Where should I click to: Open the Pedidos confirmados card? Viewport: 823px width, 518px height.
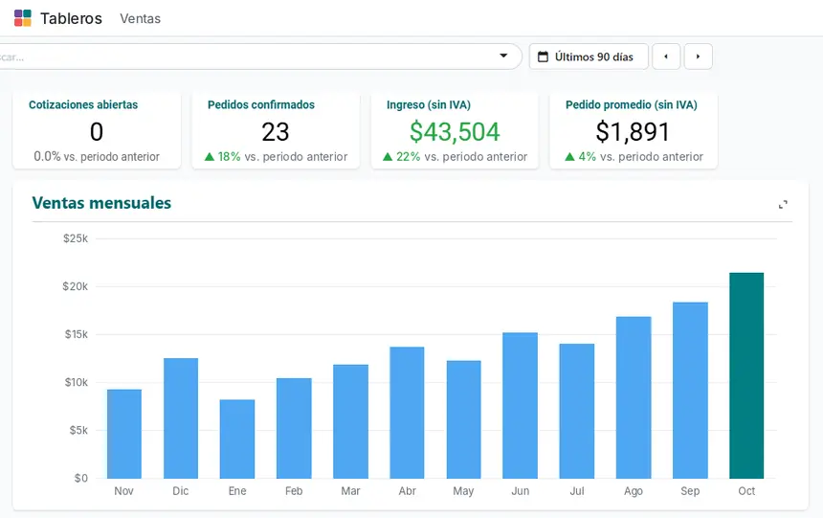pos(276,130)
